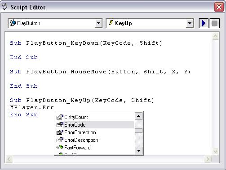Click the property icon next to ErrorDescription
Viewport: 226px width, 170px height.
pyautogui.click(x=60, y=140)
